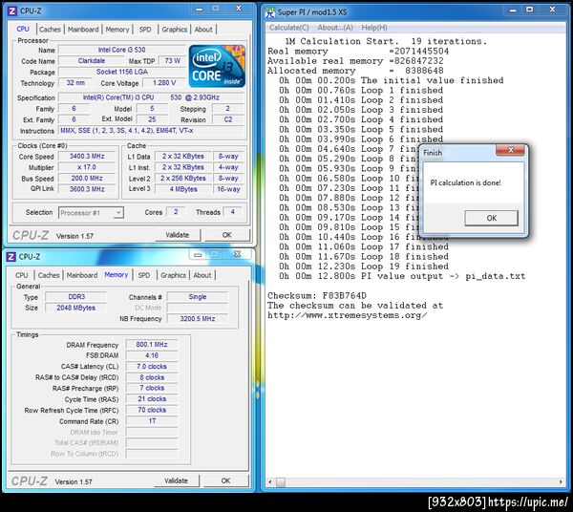Open Graphics tab in bottom CPU-Z window
The image size is (573, 512).
[173, 275]
